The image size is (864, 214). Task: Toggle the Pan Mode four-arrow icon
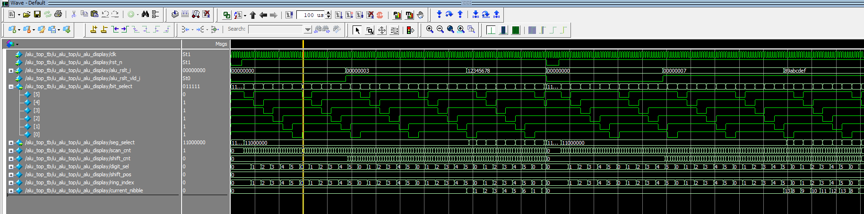[x=382, y=30]
